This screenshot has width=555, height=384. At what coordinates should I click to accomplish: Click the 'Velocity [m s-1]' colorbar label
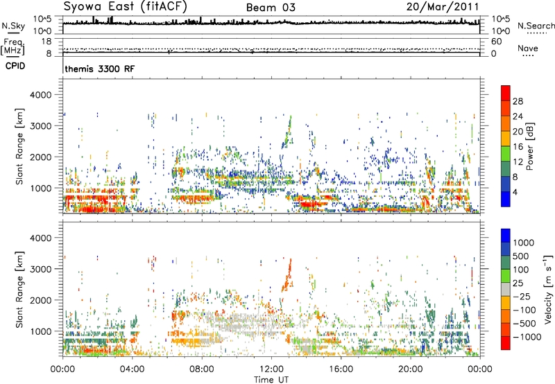548,289
